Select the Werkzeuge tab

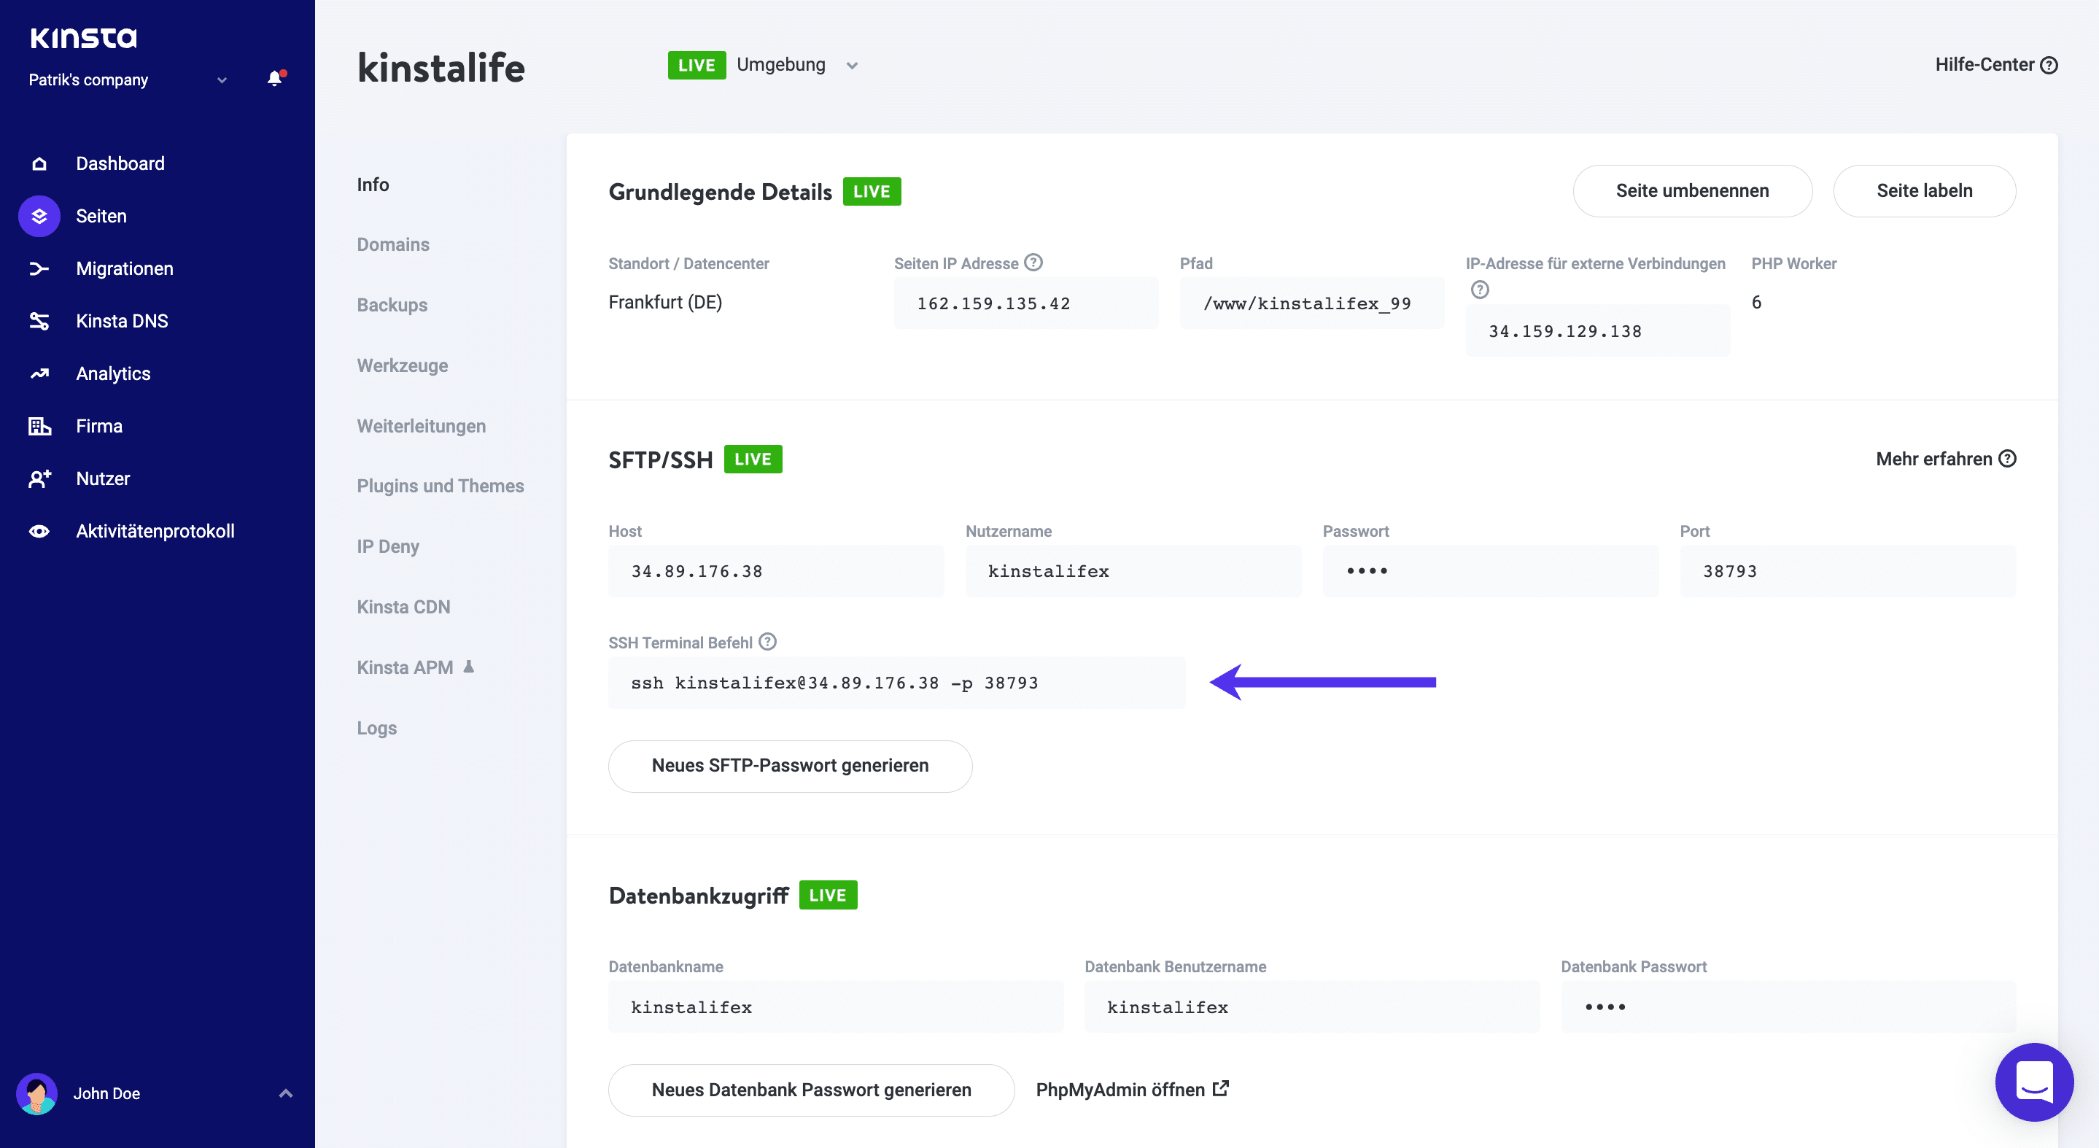coord(403,366)
